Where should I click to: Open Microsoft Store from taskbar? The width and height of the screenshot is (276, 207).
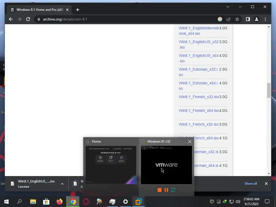coord(46,202)
